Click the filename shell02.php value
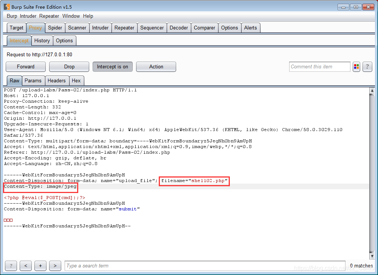The image size is (378, 275). (208, 181)
